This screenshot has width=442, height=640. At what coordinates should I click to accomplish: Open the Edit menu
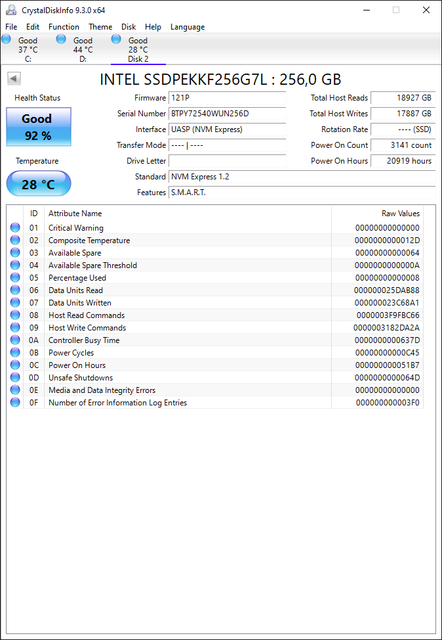(33, 27)
